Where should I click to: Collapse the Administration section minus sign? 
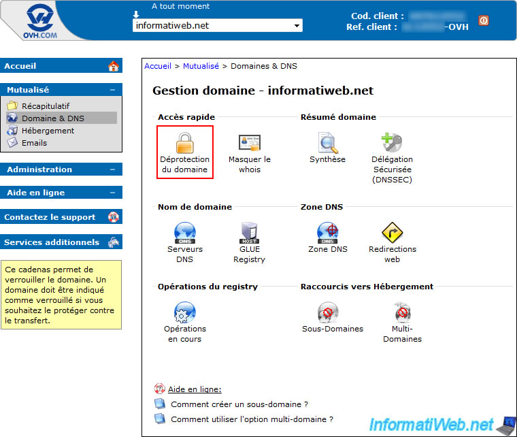(x=112, y=169)
